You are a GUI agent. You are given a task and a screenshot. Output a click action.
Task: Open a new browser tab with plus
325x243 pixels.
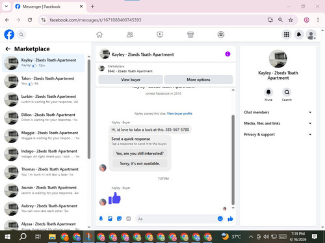(92, 6)
